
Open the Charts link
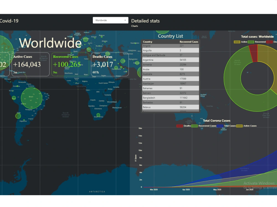(x=134, y=26)
